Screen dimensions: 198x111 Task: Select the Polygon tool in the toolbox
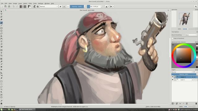[x=1, y=34]
